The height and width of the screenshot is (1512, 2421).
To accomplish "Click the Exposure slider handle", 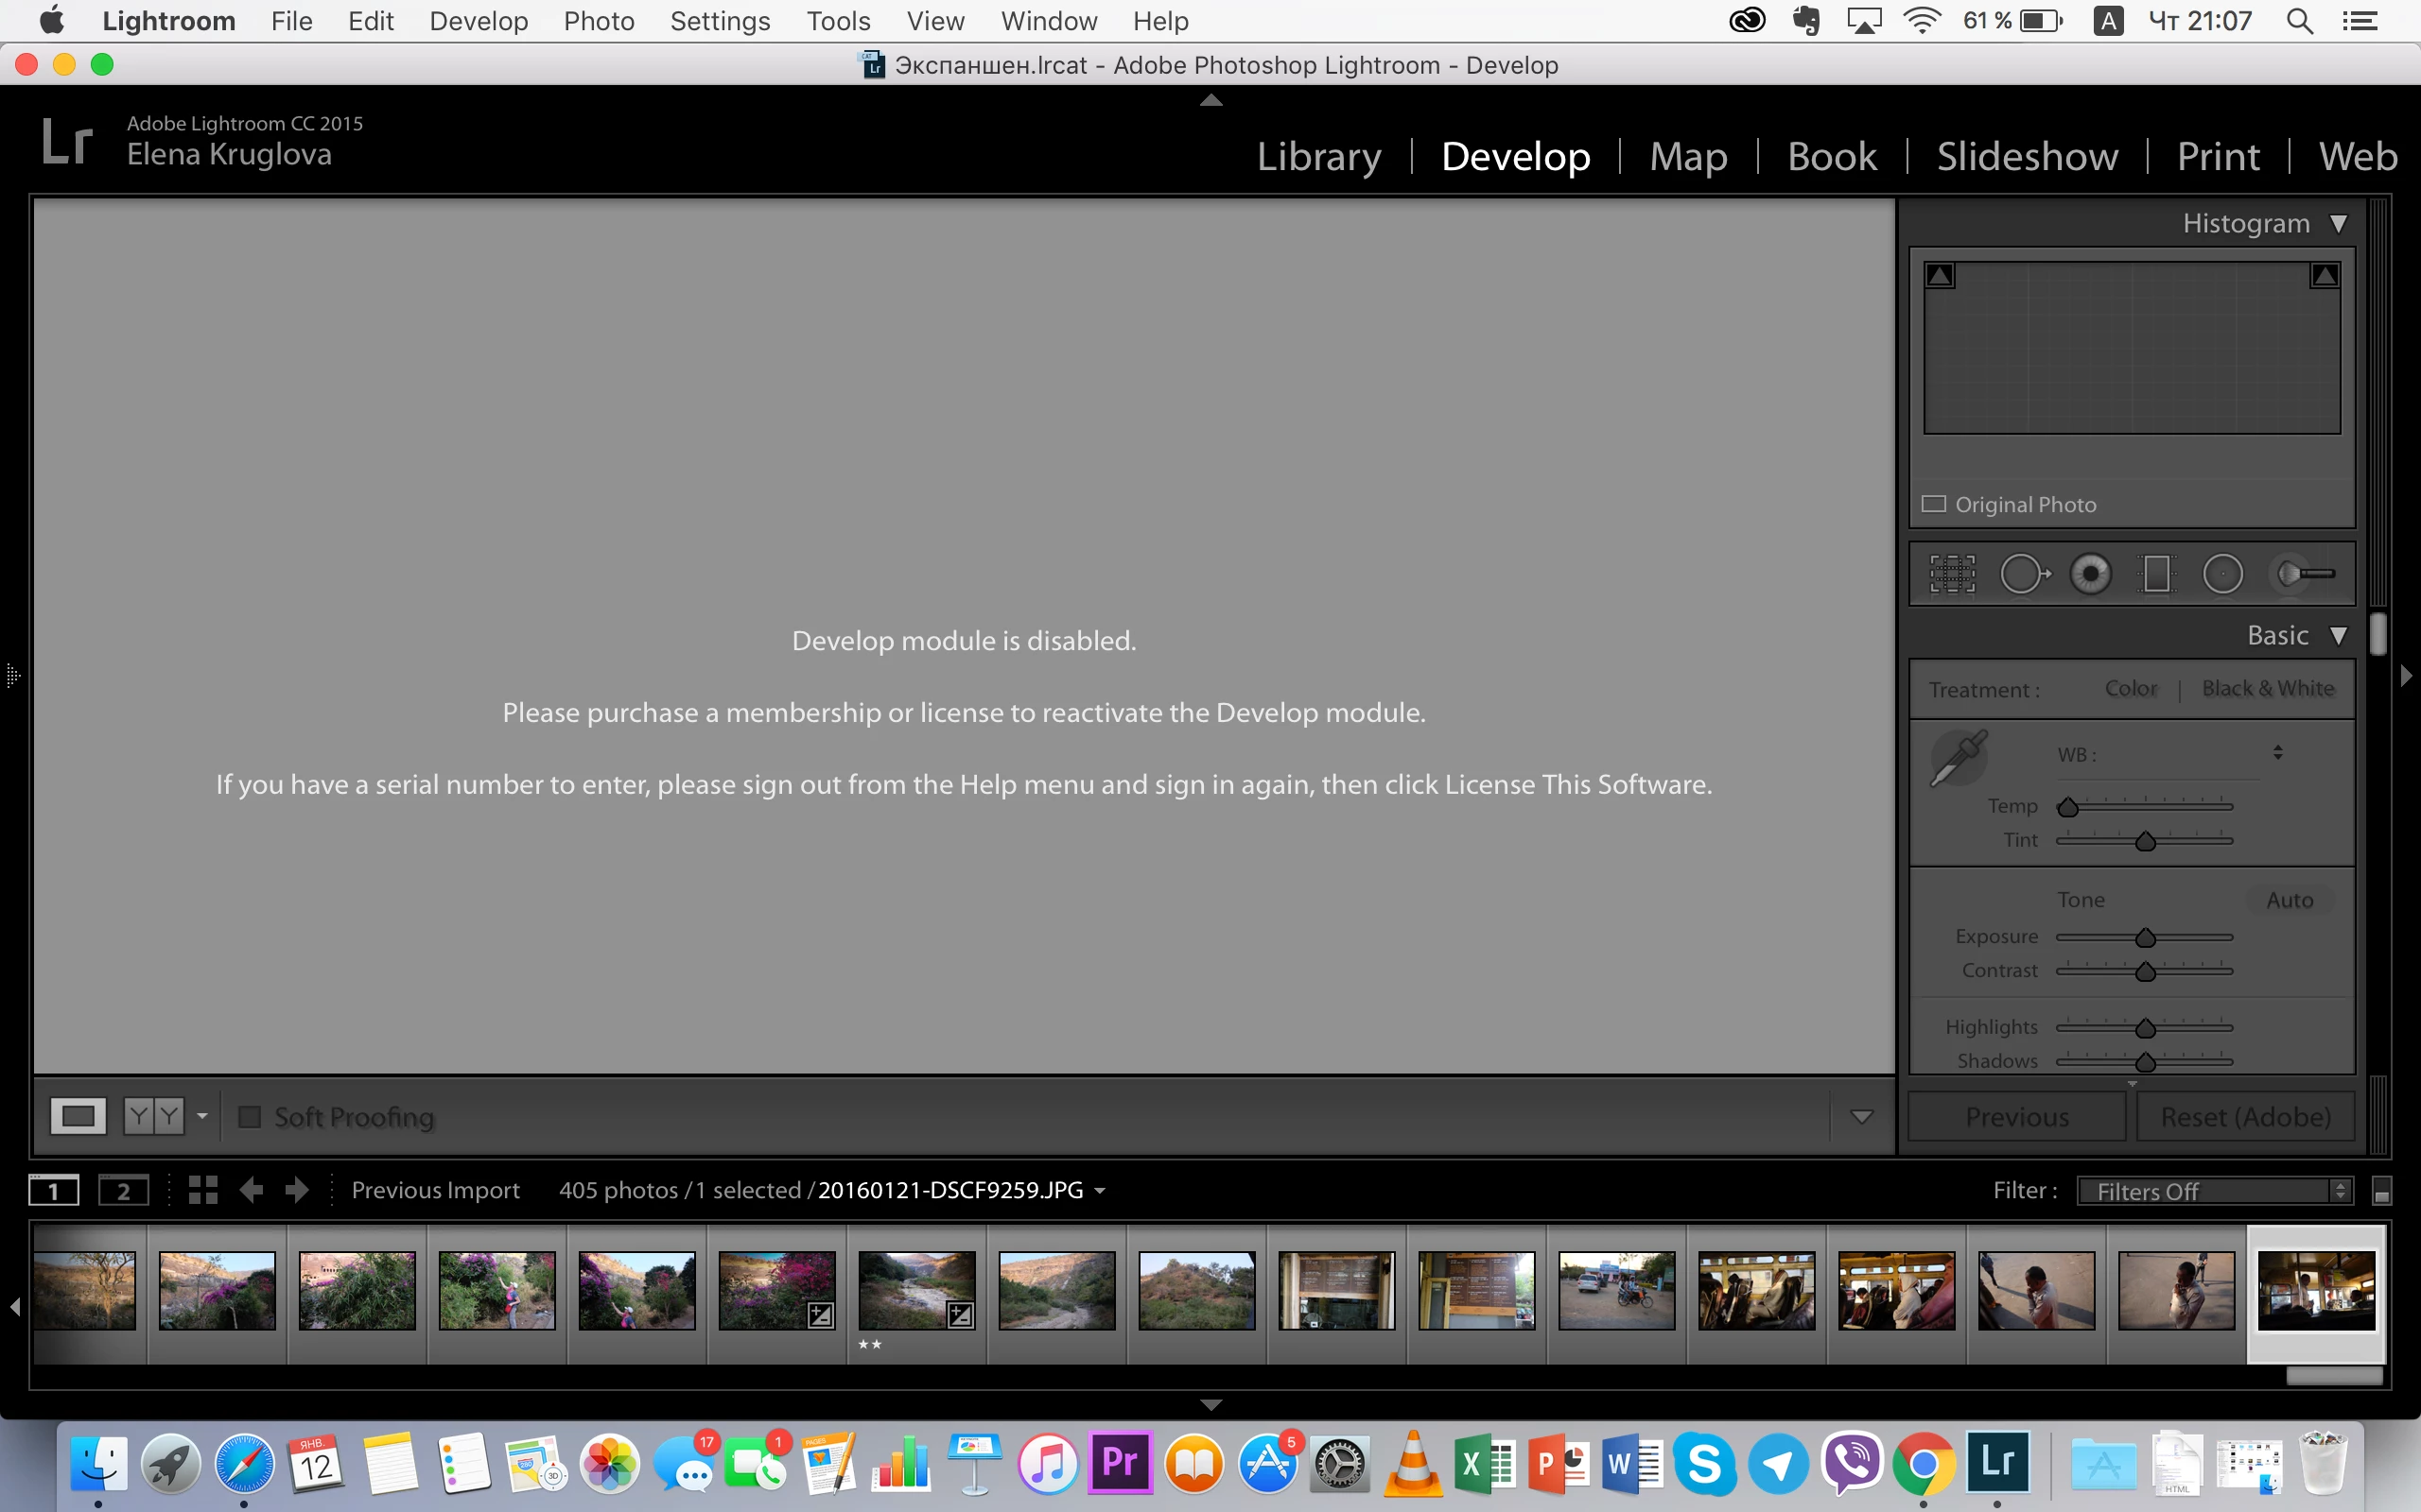I will click(x=2145, y=938).
